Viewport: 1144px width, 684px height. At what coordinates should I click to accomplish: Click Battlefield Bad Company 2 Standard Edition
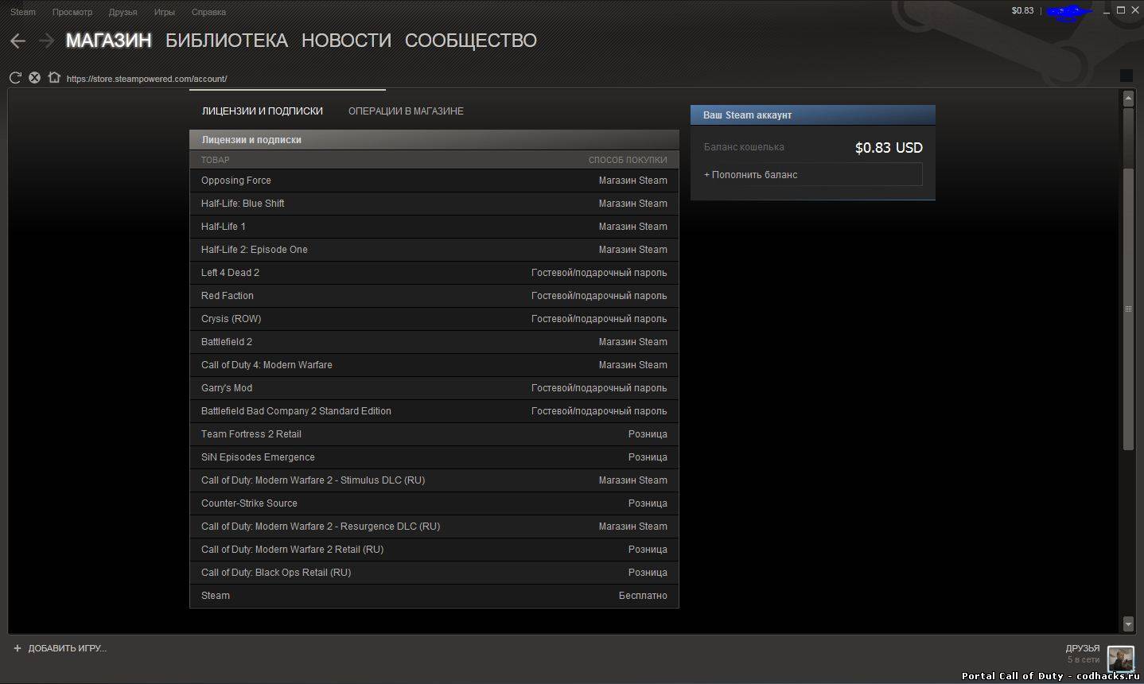(434, 411)
